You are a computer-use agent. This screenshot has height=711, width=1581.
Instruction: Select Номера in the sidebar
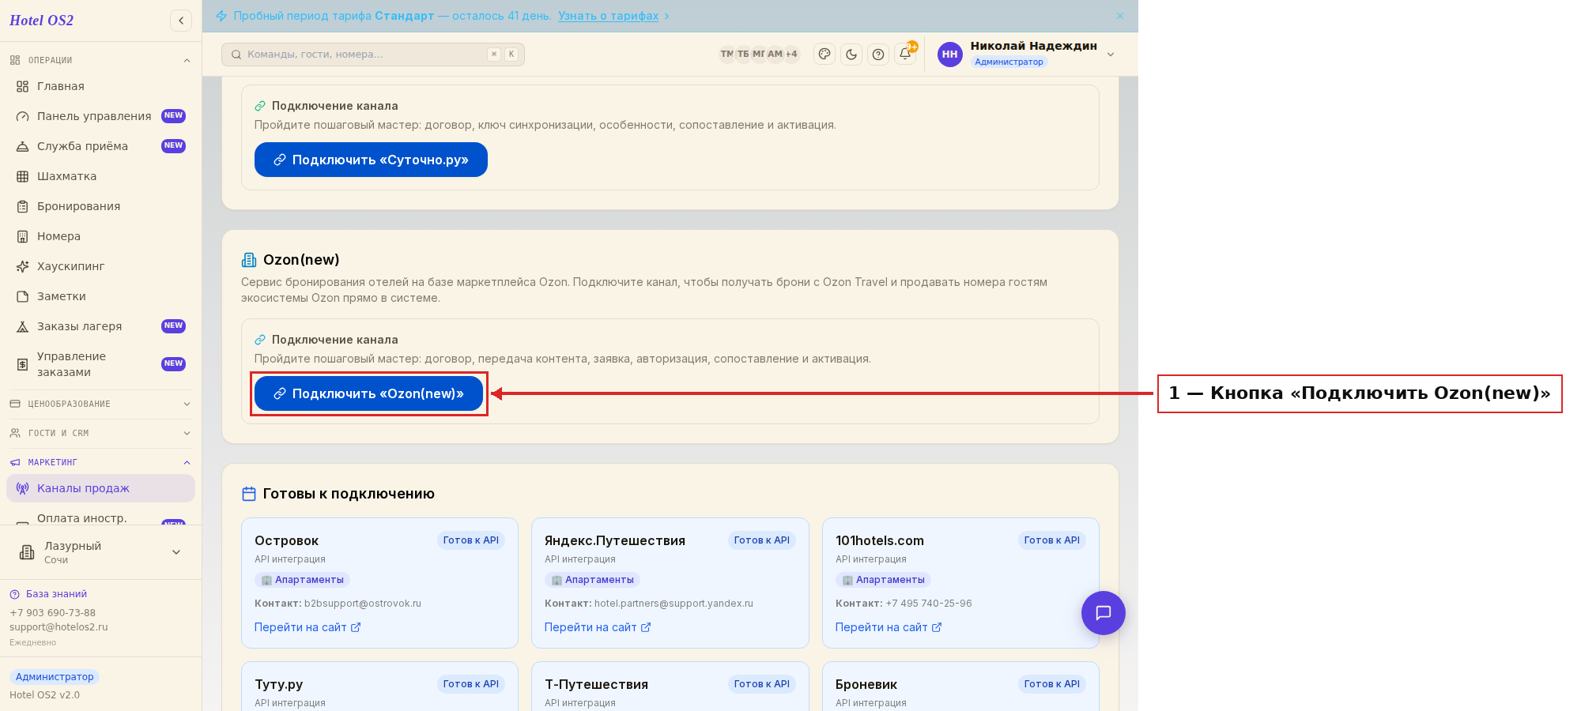(x=100, y=236)
